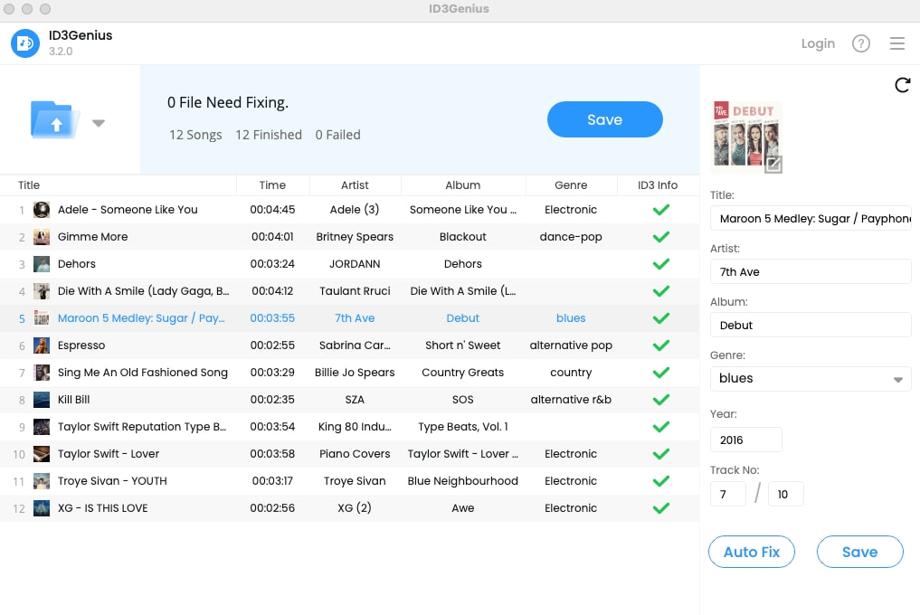Click the Taylor Swift Reputation Type cover thumbnail
This screenshot has height=615, width=920.
42,427
